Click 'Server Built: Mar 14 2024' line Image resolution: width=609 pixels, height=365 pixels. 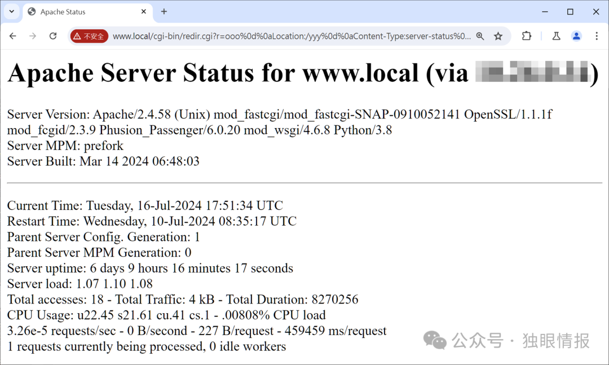[103, 161]
